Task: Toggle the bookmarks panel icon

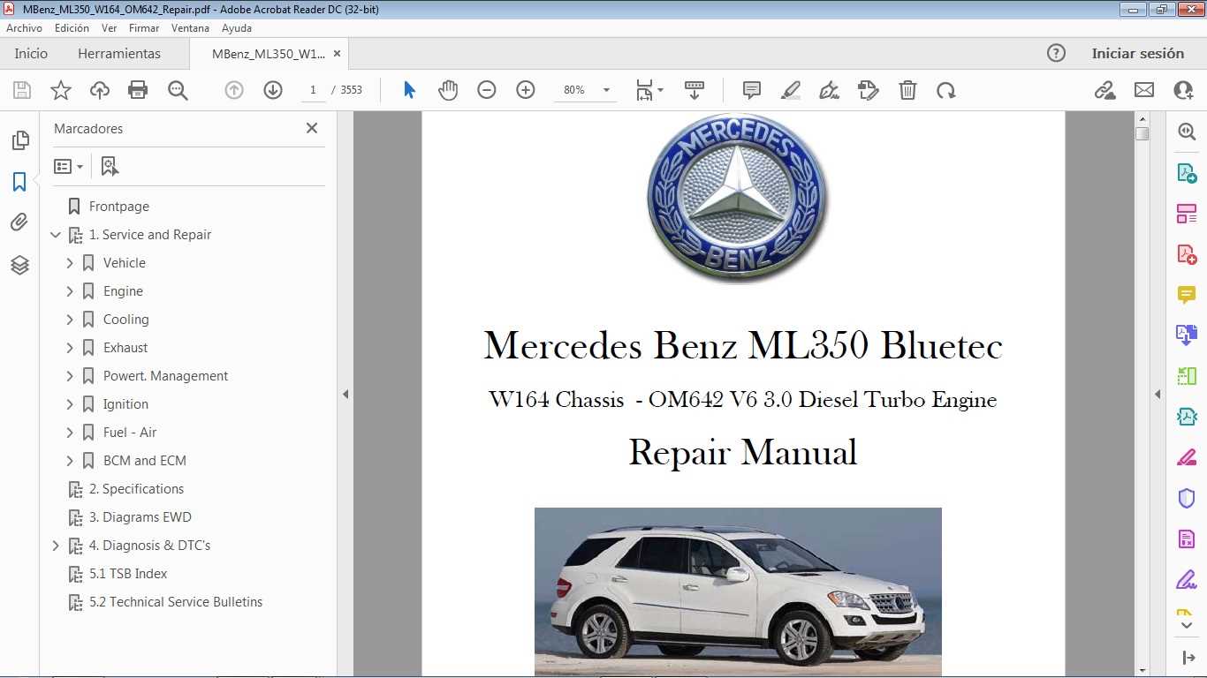Action: pyautogui.click(x=19, y=182)
